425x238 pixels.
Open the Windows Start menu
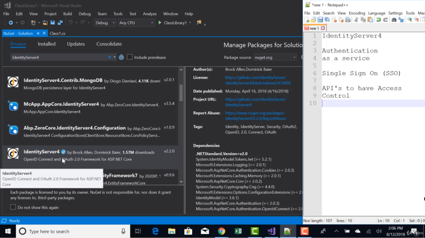click(x=8, y=231)
